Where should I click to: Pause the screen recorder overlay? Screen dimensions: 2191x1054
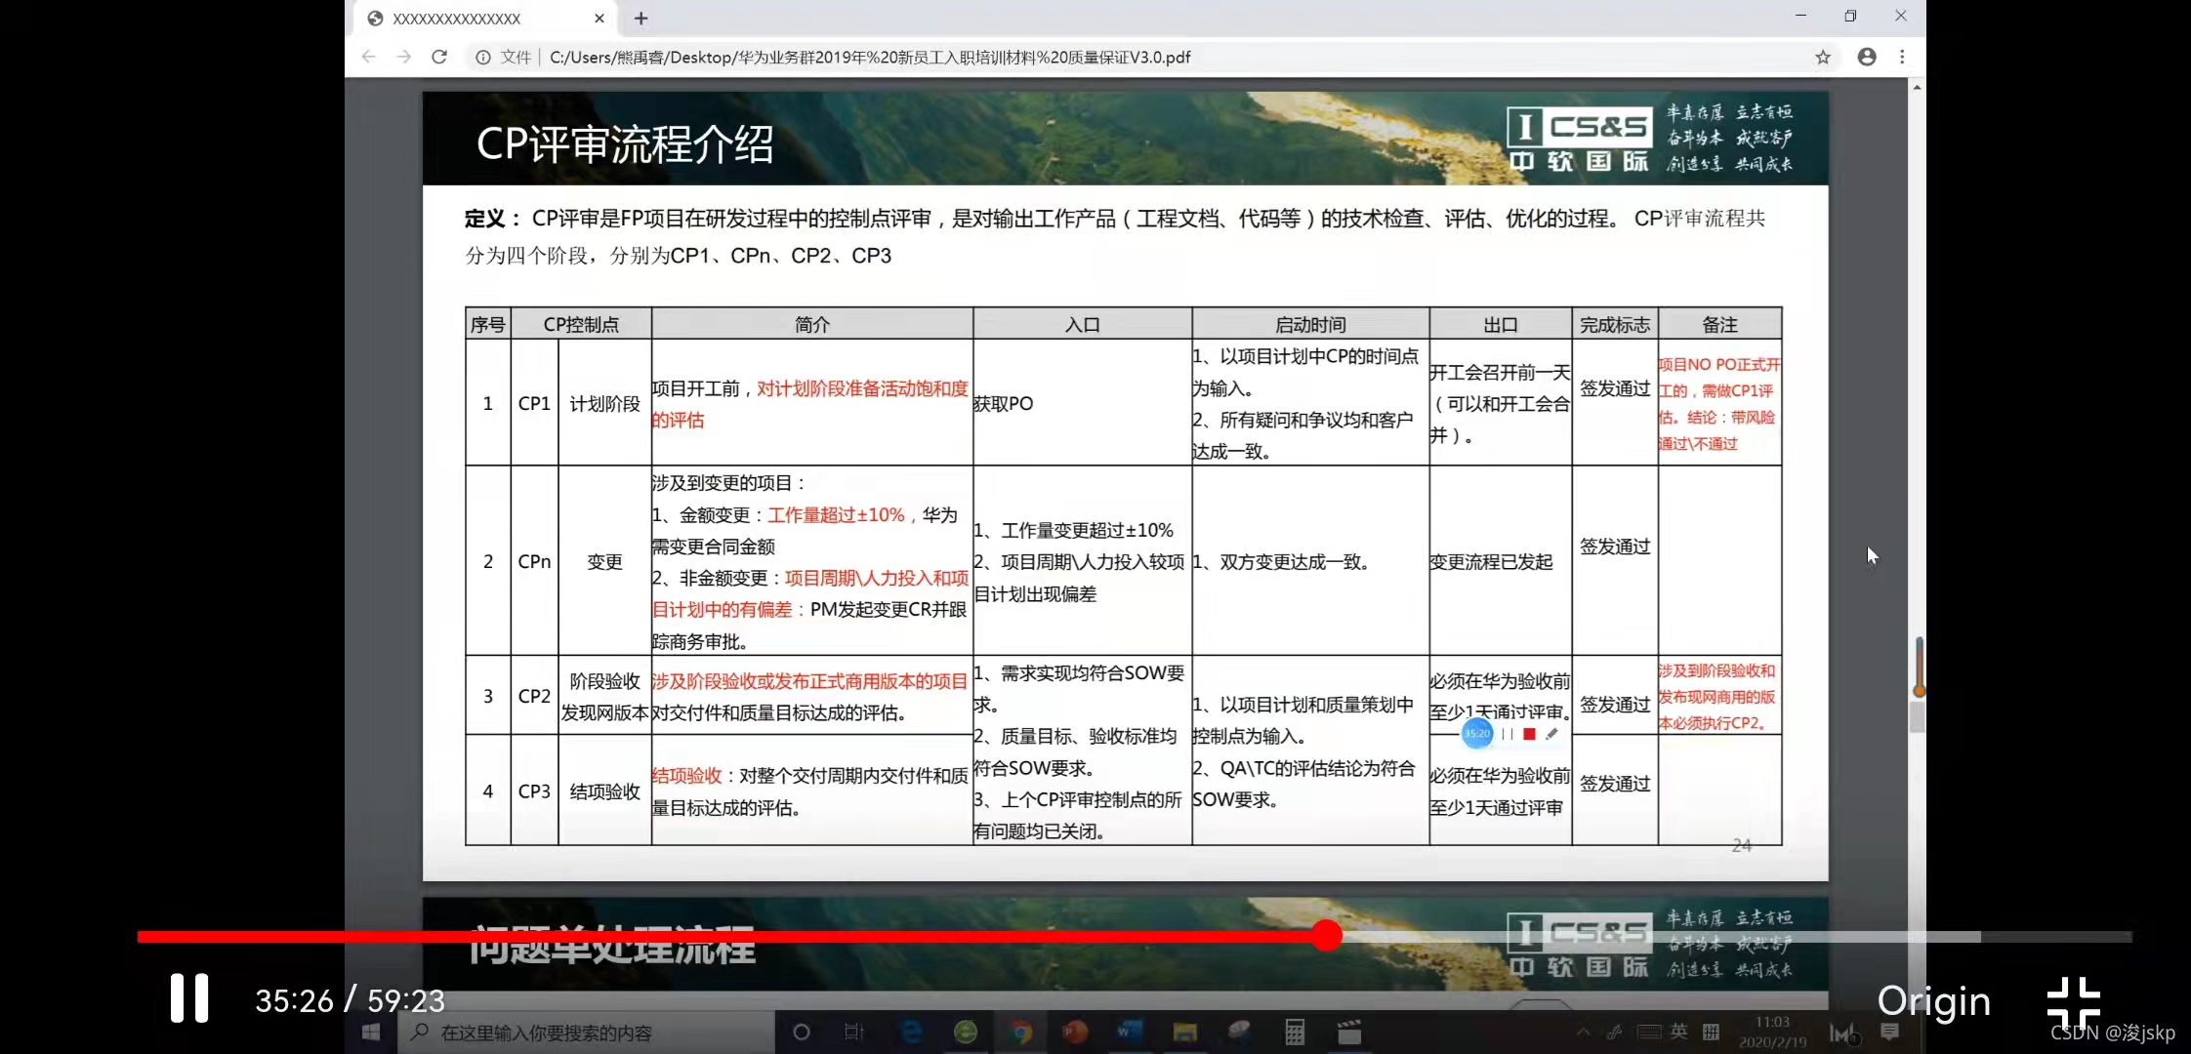tap(1508, 734)
